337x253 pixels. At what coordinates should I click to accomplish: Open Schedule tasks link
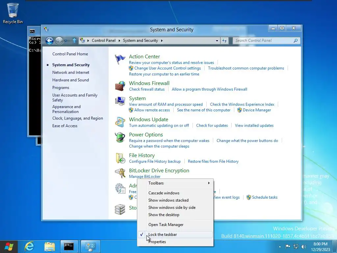pyautogui.click(x=265, y=197)
